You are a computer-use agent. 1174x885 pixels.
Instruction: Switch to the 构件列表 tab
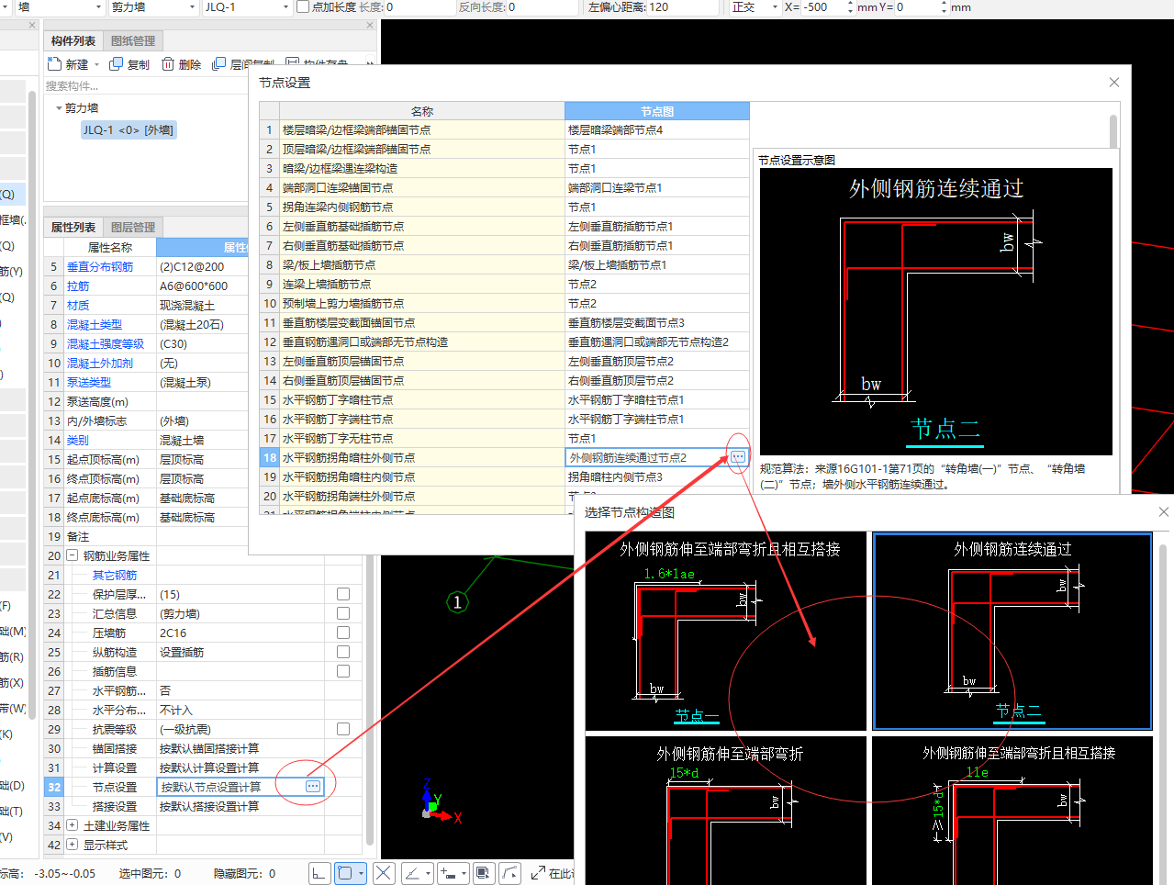click(73, 40)
